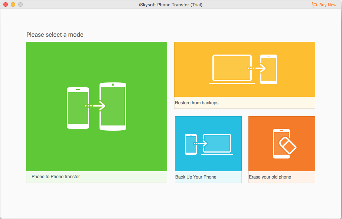Click the 'Back Up Your Phone' label
This screenshot has width=342, height=219.
pyautogui.click(x=196, y=177)
